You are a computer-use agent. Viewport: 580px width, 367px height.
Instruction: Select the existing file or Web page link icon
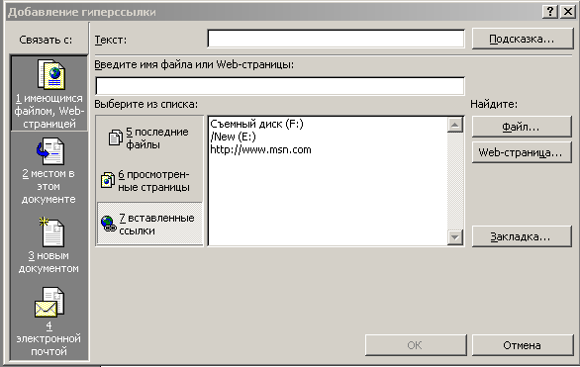coord(51,75)
